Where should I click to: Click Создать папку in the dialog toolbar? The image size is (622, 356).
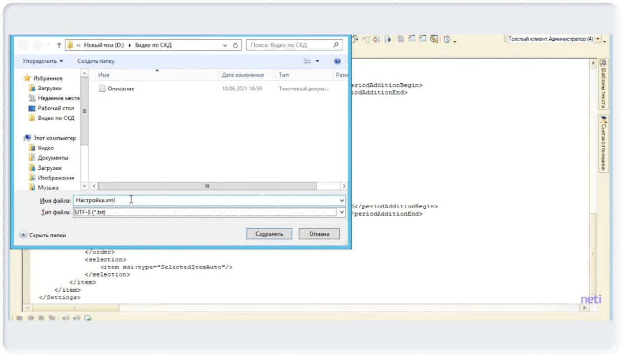coord(96,61)
